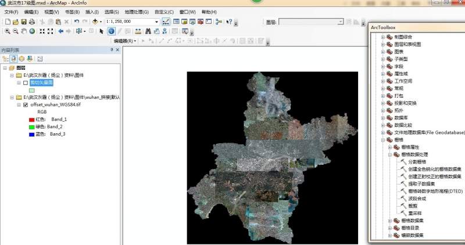Click the red Band_1 color swatch
Screen dimensions: 465x245
point(32,119)
